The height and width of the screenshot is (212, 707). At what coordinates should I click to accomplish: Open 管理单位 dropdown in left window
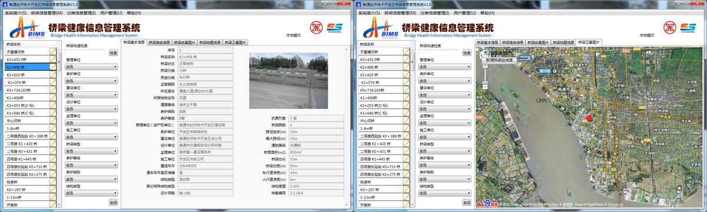tap(91, 67)
